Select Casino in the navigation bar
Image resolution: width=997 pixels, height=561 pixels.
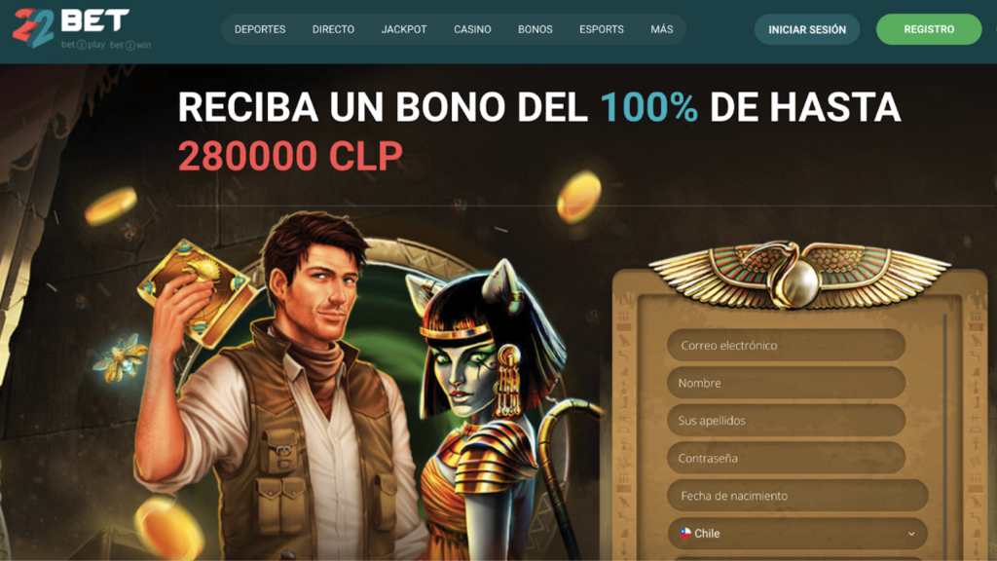[472, 29]
